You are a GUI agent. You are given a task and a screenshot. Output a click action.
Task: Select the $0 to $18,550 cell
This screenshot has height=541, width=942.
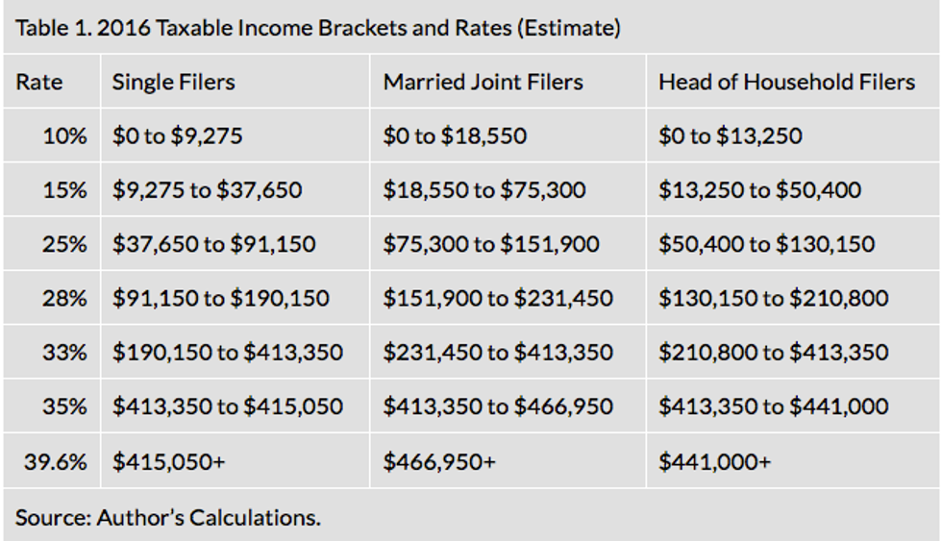[455, 135]
